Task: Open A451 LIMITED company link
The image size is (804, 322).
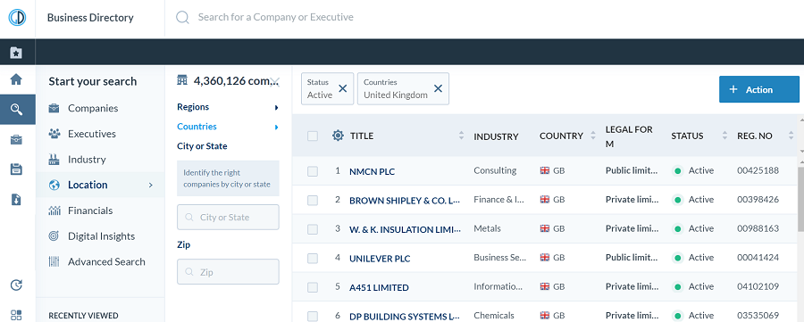Action: (379, 288)
